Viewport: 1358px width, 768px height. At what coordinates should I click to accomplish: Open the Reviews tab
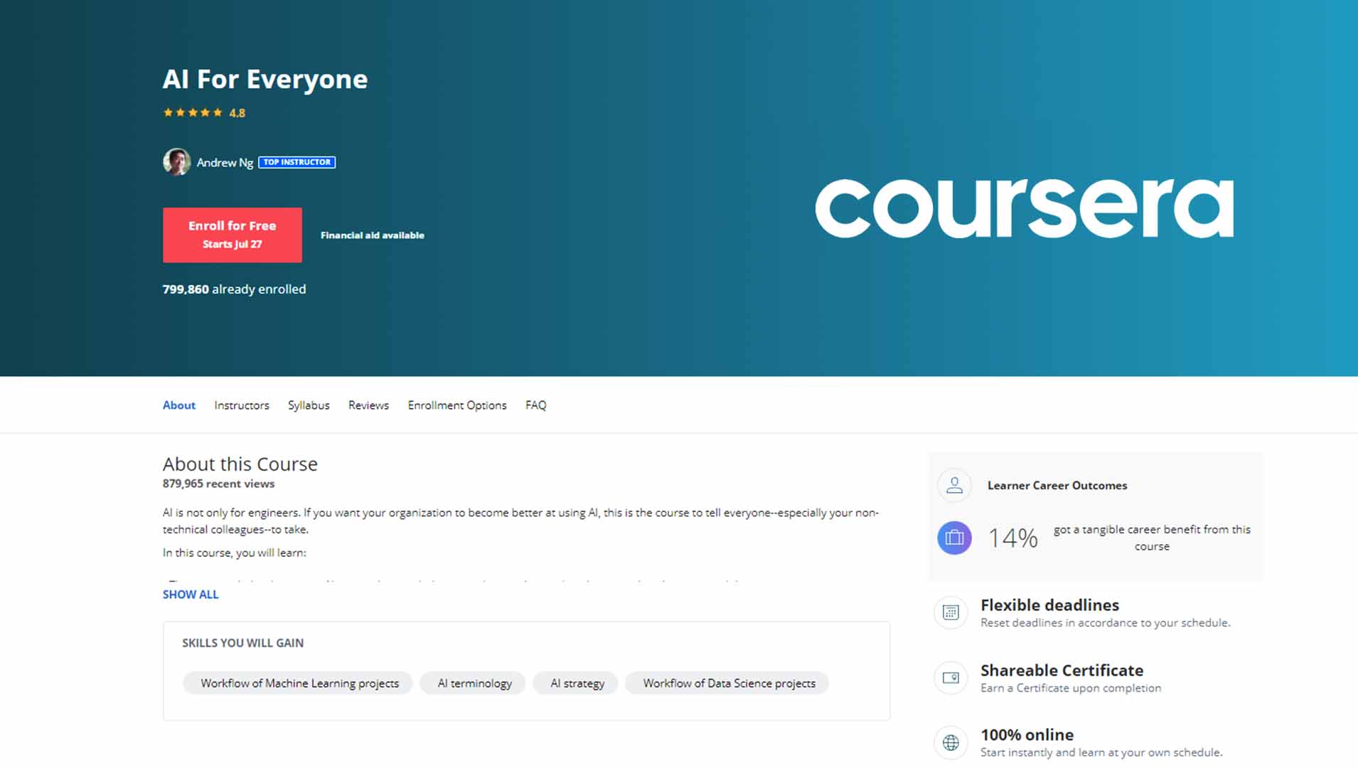[368, 405]
